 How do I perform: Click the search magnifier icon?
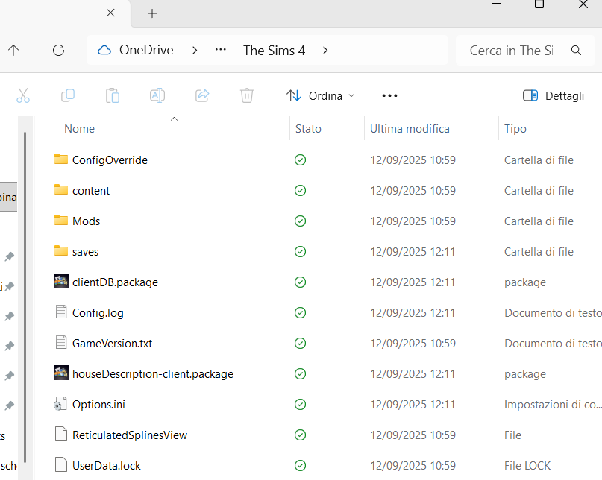point(576,50)
